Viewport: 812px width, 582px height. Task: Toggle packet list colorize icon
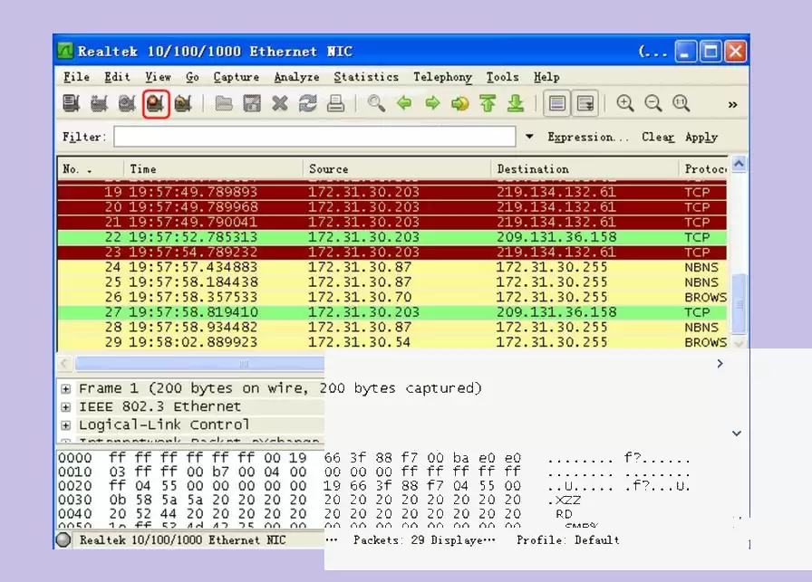pos(556,103)
